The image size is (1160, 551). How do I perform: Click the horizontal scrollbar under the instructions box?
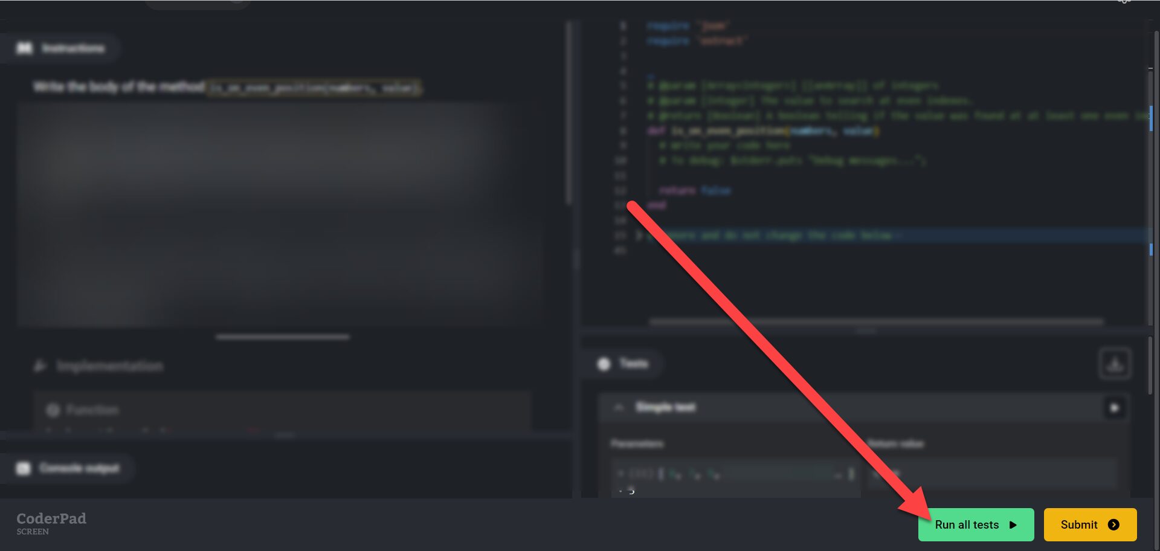click(282, 337)
